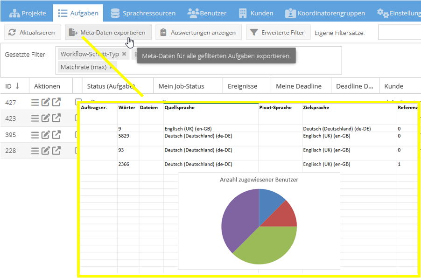421x278 pixels.
Task: Open the action menu for task 427
Action: click(35, 102)
